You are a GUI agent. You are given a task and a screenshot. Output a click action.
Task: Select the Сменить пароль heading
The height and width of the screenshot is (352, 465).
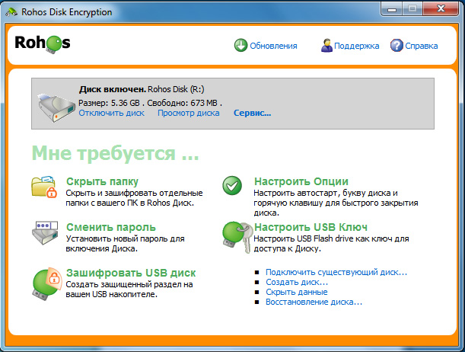(111, 227)
